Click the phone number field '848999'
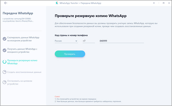172x106 pixels. pyautogui.click(x=122, y=41)
